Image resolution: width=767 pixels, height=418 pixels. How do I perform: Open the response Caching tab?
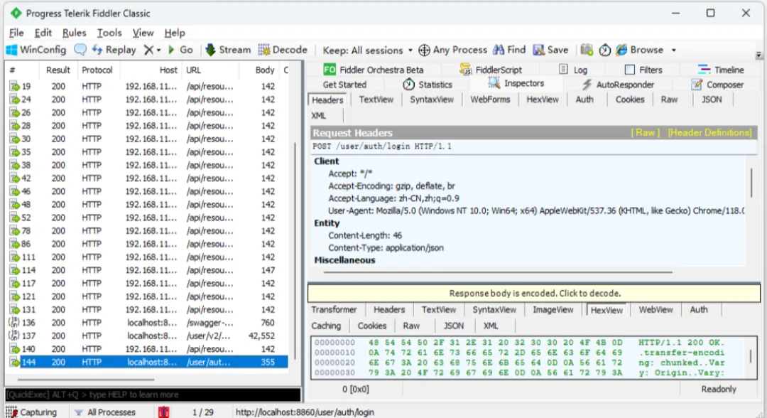pyautogui.click(x=326, y=326)
